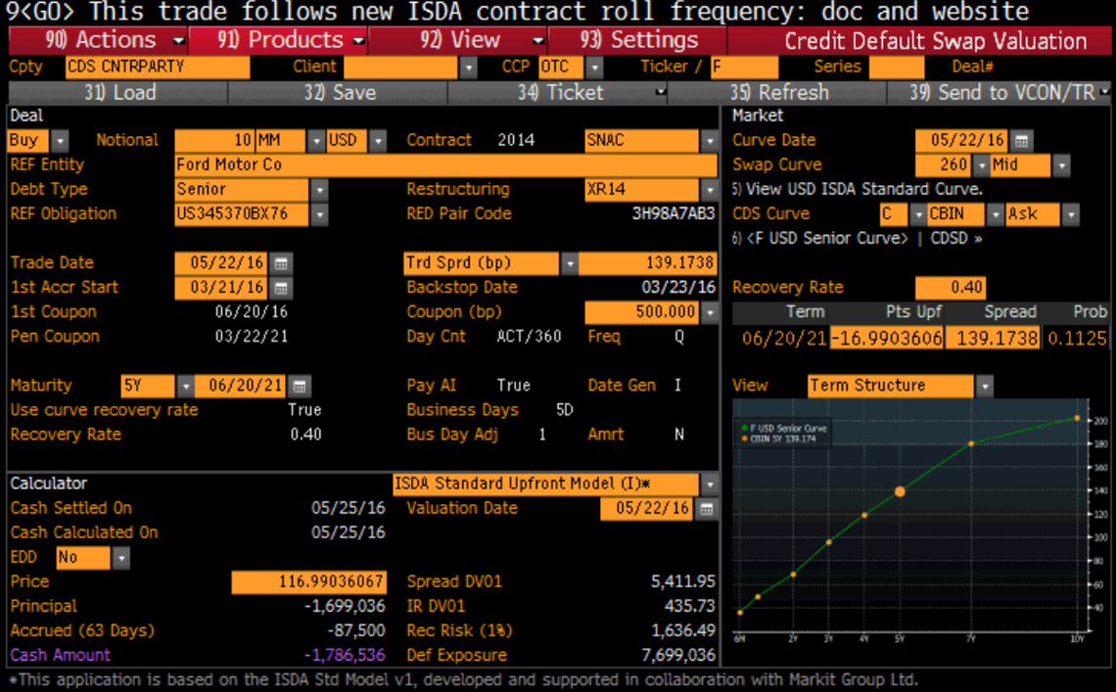The image size is (1116, 692).
Task: Open the Debt Type Senior dropdown
Action: (319, 190)
